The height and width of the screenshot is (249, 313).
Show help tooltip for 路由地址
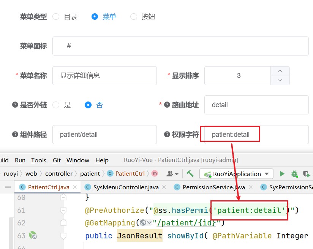click(167, 105)
